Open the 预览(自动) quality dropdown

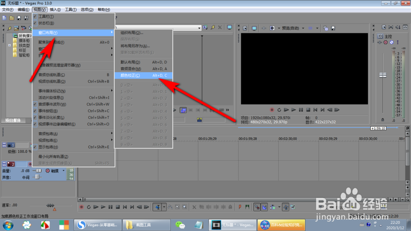point(303,28)
